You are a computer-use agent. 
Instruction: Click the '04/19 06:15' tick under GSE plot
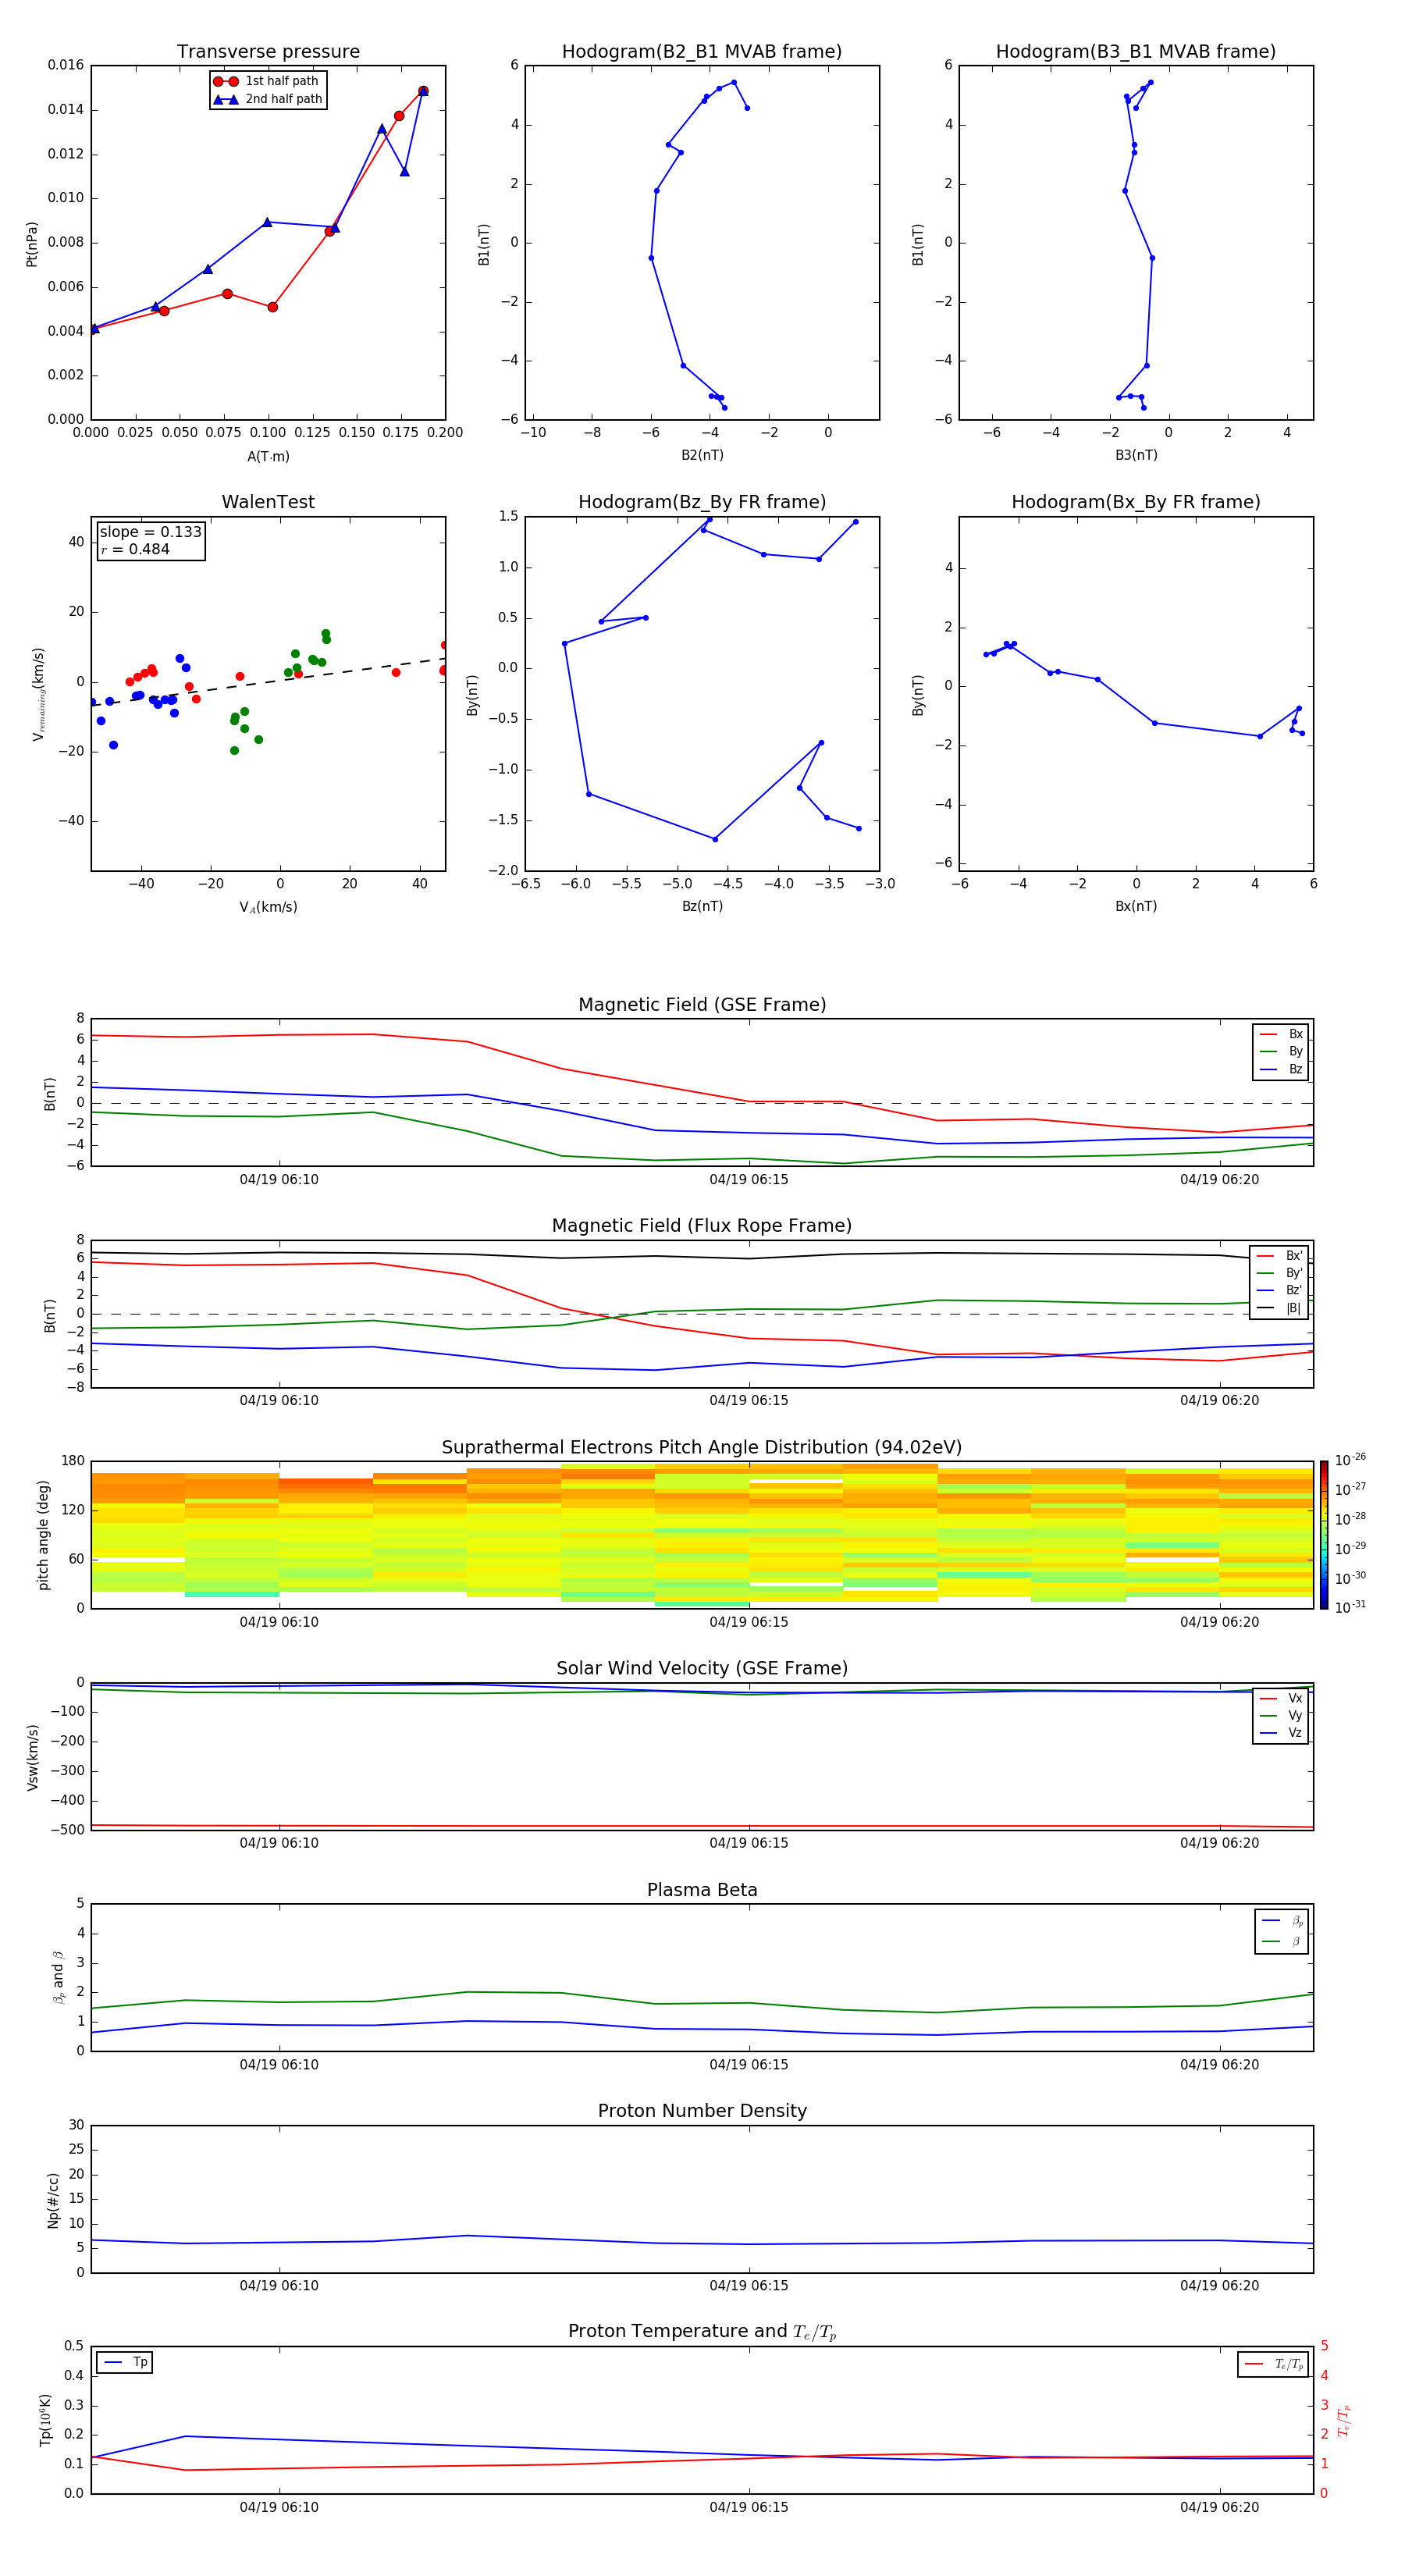tap(749, 1180)
